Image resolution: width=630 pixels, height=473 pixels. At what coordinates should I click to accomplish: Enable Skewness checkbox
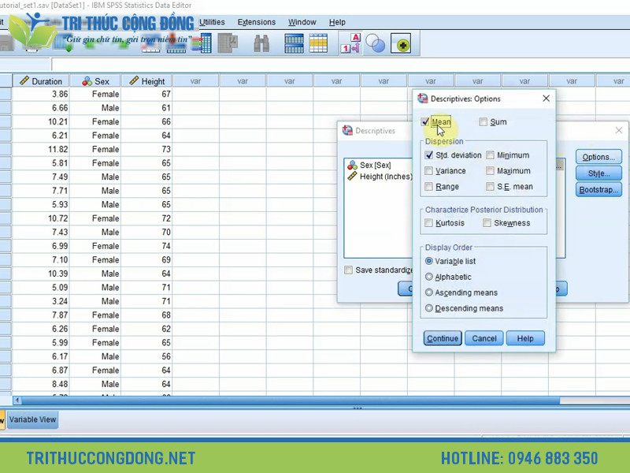(487, 223)
